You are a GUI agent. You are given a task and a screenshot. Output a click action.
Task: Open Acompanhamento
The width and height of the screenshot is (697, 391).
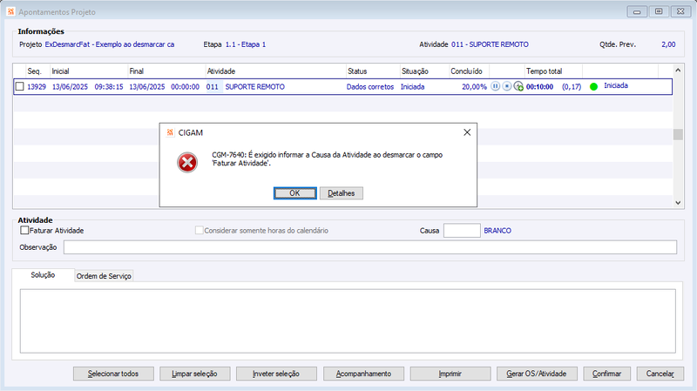pos(363,374)
